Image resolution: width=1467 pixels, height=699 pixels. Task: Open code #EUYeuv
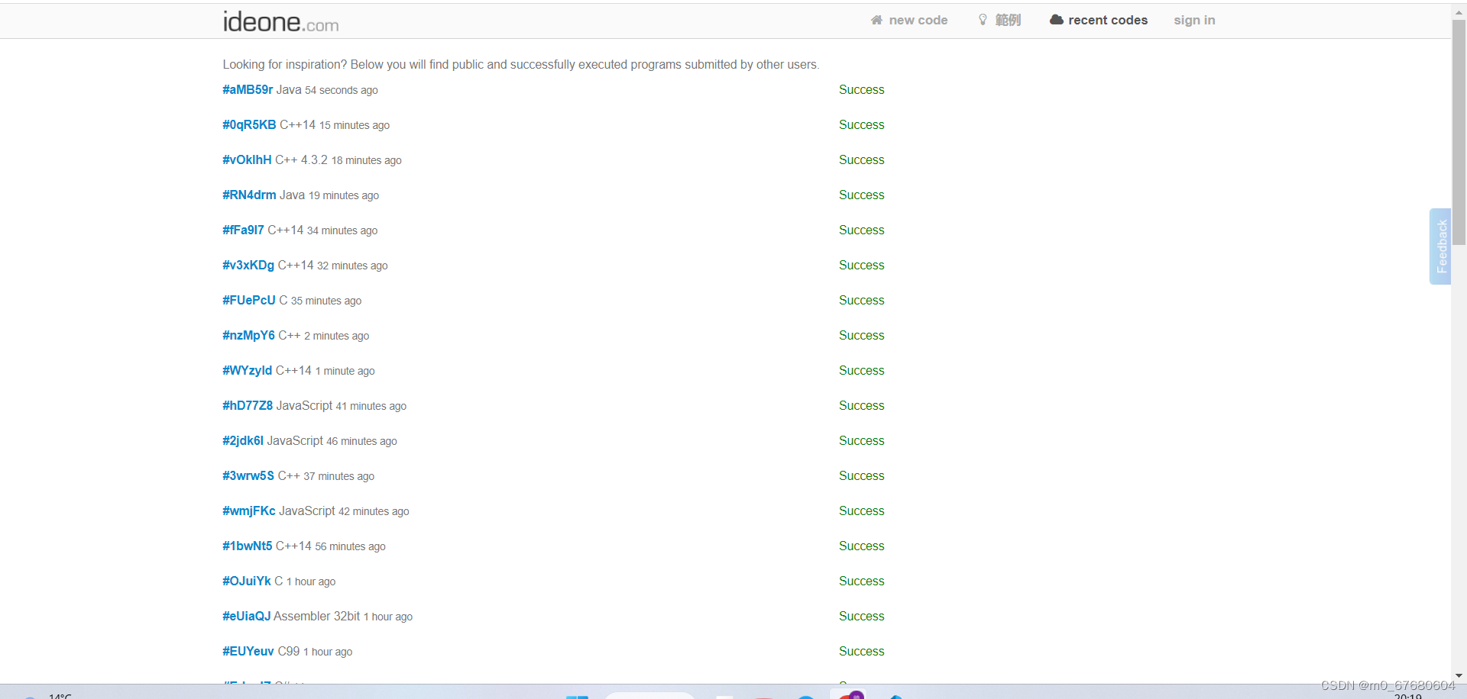[x=248, y=651]
